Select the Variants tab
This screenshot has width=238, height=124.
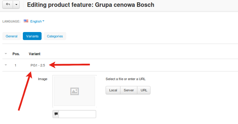pos(32,36)
